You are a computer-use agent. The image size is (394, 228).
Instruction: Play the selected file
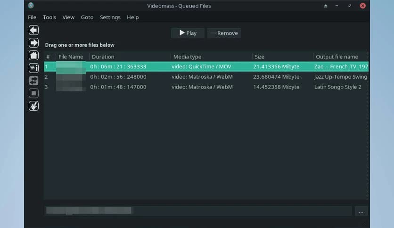click(188, 33)
